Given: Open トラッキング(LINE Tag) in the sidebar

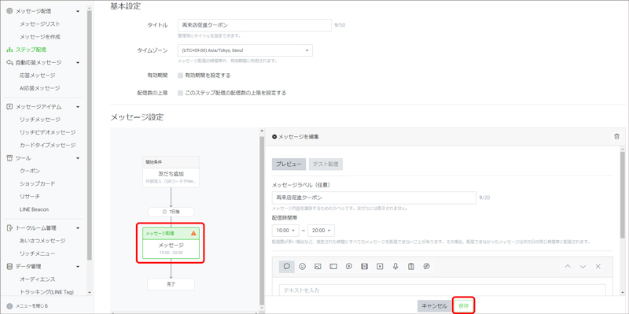Looking at the screenshot, I should coord(46,292).
